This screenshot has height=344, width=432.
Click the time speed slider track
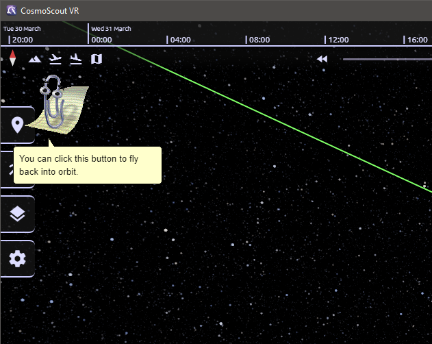coord(387,59)
